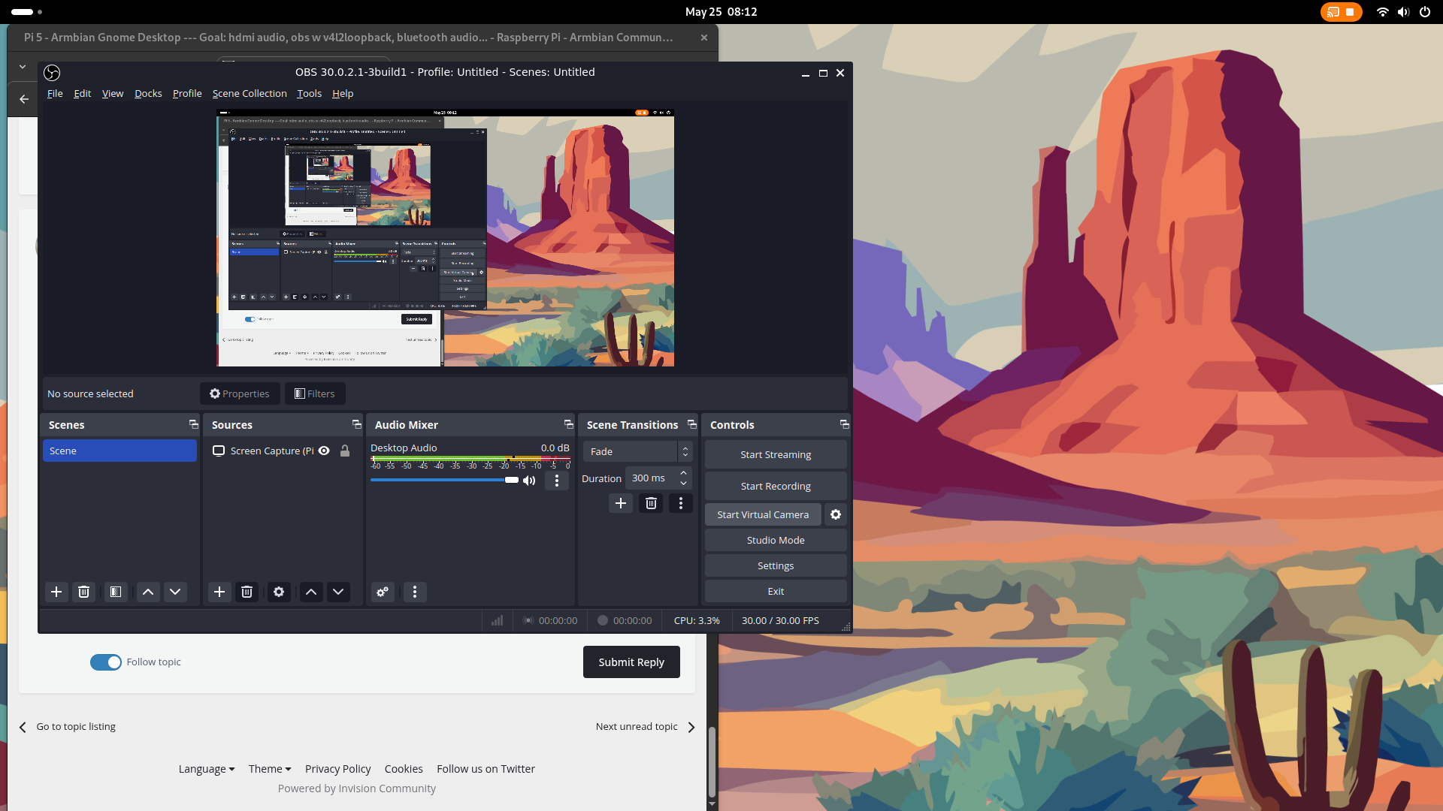The image size is (1443, 811).
Task: Mute Desktop Audio speaker icon
Action: 529,481
